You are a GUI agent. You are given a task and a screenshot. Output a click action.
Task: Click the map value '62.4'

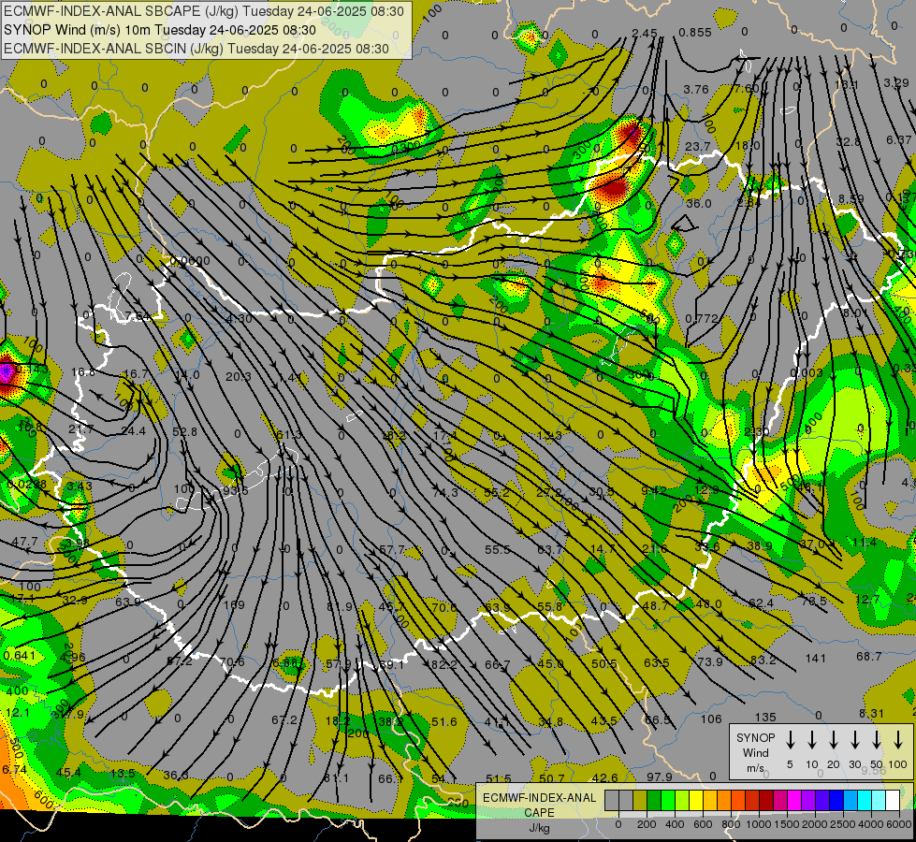pos(761,603)
